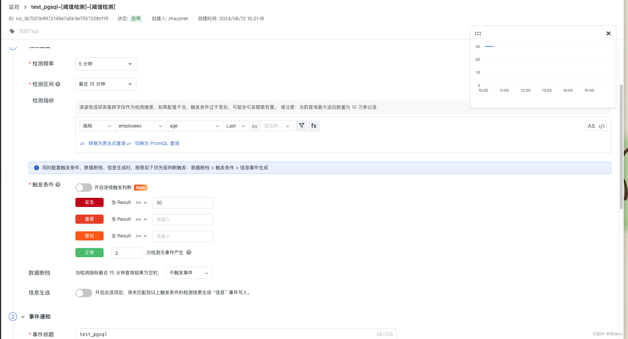Click the vertical page scrollbar
Screen dimensions: 628x339
point(622,146)
